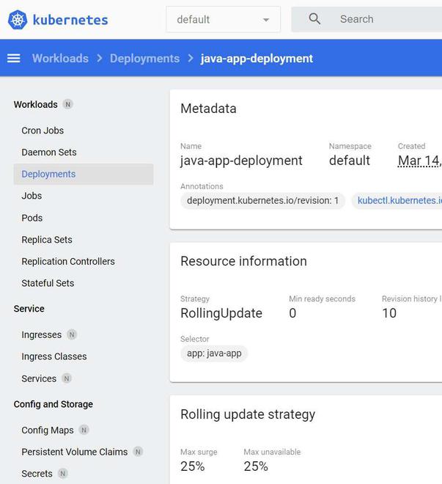The height and width of the screenshot is (484, 442).
Task: Click the Kubernetes logo icon
Action: [18, 20]
